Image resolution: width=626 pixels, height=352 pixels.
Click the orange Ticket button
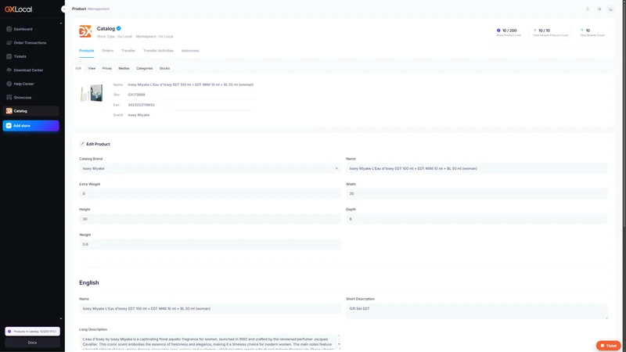(x=609, y=346)
